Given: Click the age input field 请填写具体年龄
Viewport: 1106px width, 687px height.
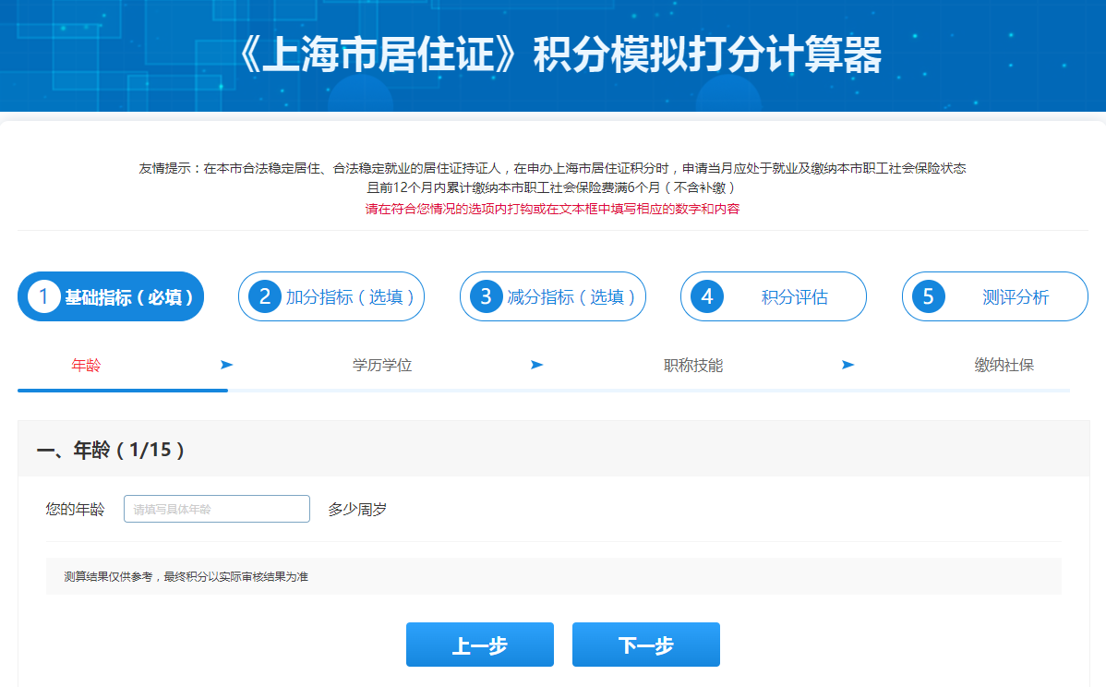Looking at the screenshot, I should (x=217, y=509).
